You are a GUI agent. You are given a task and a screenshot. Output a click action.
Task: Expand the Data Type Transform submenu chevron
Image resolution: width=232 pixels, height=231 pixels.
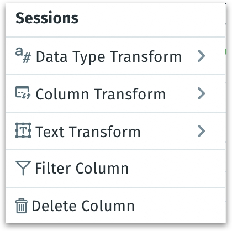click(x=201, y=56)
